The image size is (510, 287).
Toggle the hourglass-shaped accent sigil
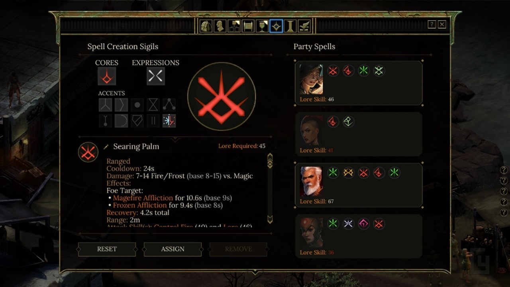tap(153, 105)
